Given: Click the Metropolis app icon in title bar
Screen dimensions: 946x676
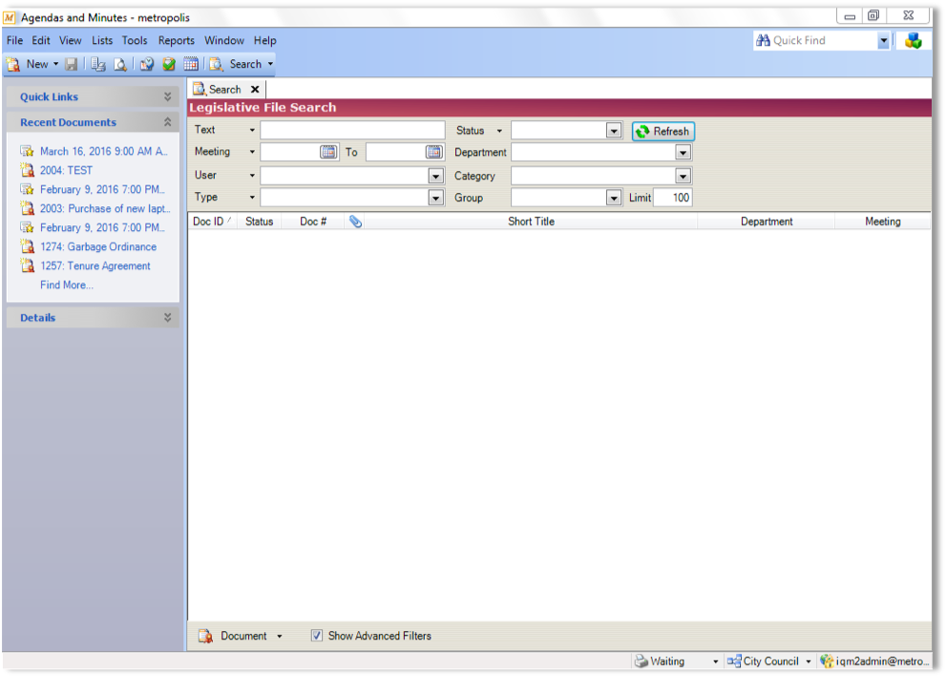Looking at the screenshot, I should click(x=10, y=17).
